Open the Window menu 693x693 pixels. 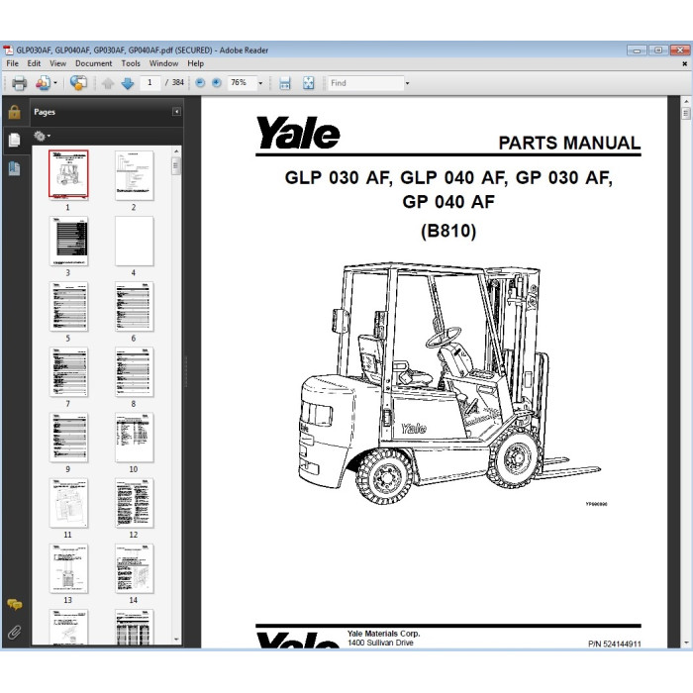(x=163, y=63)
